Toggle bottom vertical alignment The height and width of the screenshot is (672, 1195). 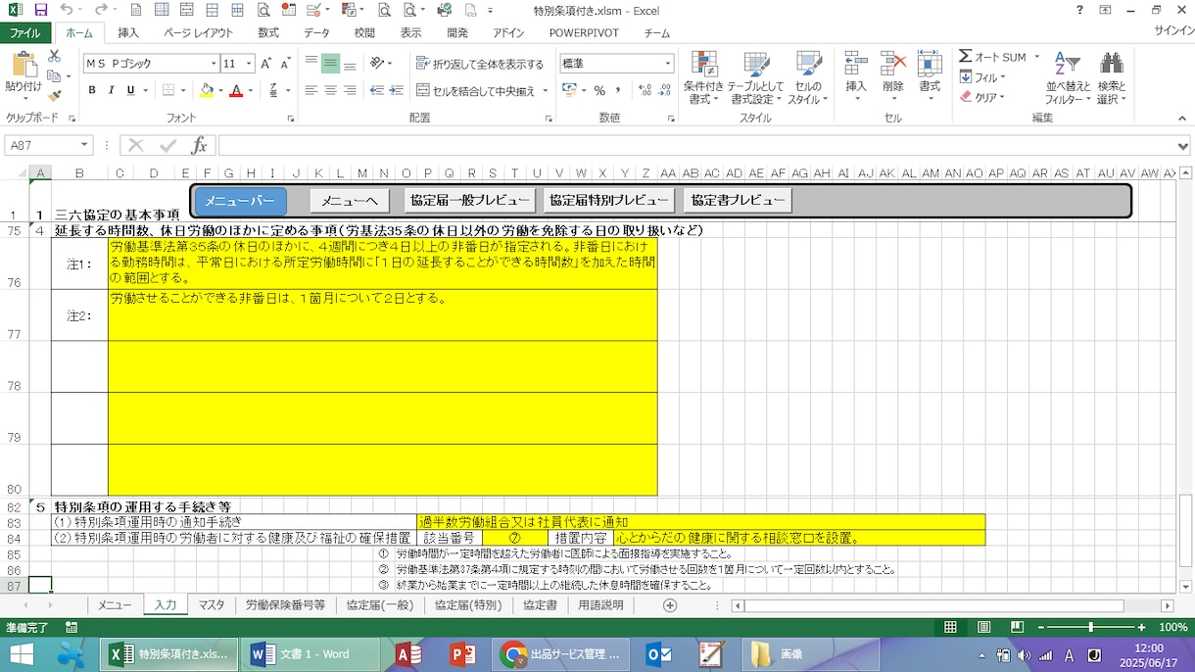(350, 64)
